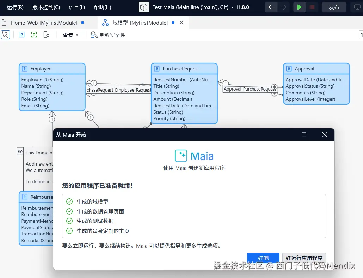Image resolution: width=363 pixels, height=278 pixels.
Task: Select the PurchaseRequest_Employee_Request association label
Action: tap(118, 90)
